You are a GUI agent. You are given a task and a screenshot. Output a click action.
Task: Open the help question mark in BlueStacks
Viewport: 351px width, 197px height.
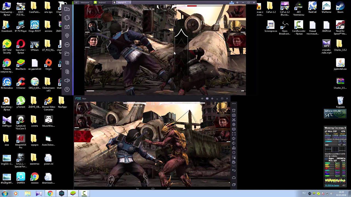pyautogui.click(x=67, y=89)
